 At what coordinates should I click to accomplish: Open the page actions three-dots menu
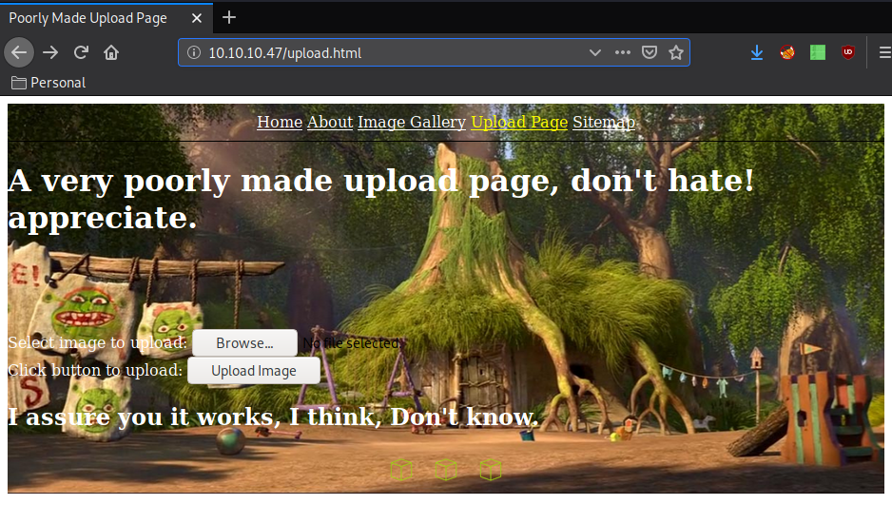click(x=622, y=53)
